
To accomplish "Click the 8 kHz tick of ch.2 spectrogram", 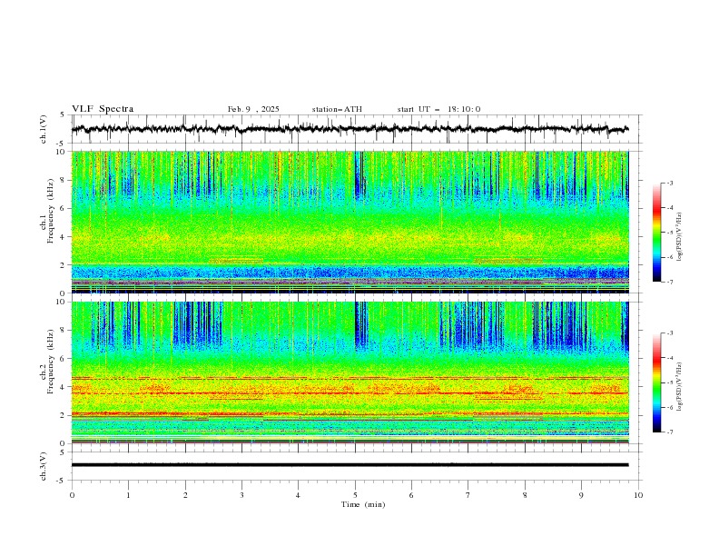I will [64, 331].
